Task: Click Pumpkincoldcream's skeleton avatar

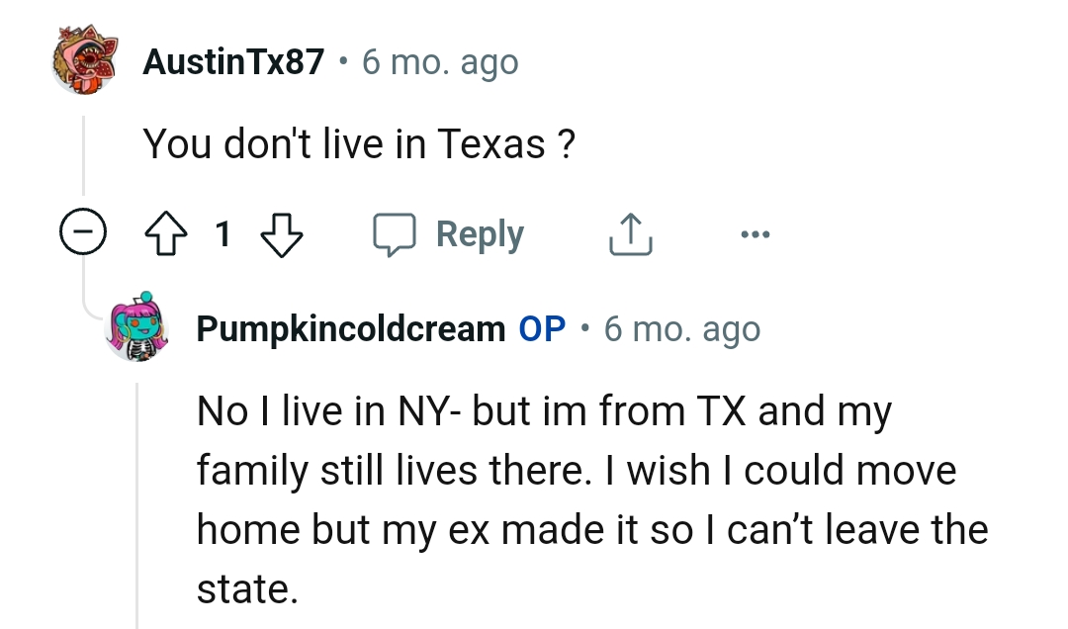Action: pos(138,327)
